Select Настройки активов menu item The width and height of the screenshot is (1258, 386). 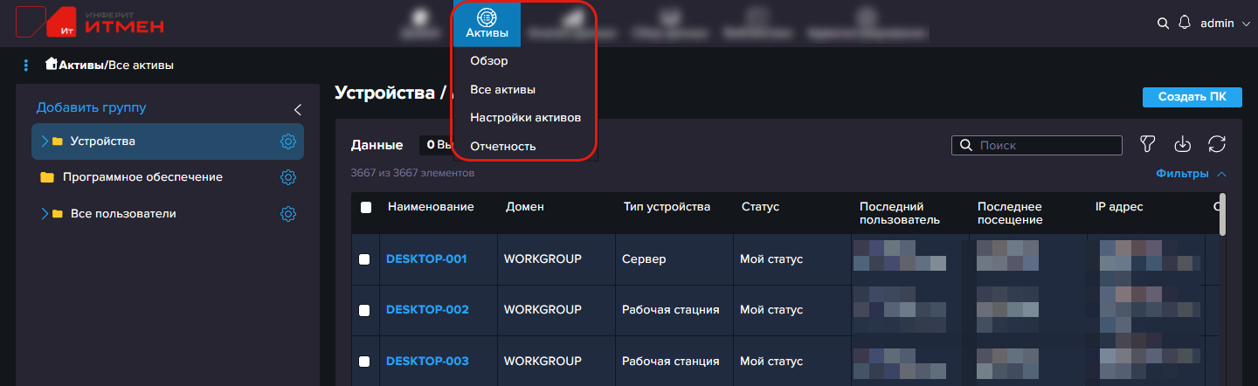point(525,117)
